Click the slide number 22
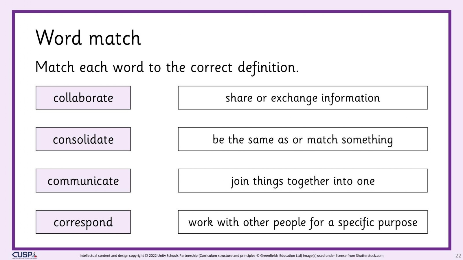This screenshot has height=260, width=463. click(458, 256)
